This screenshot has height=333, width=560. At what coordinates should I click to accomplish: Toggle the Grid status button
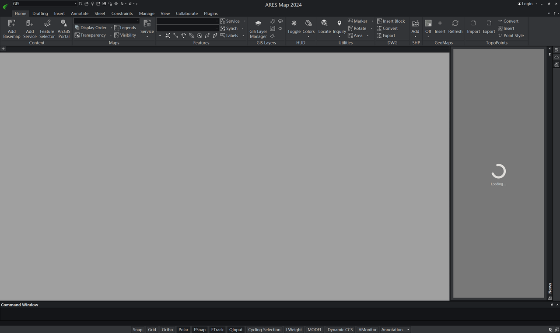[152, 330]
